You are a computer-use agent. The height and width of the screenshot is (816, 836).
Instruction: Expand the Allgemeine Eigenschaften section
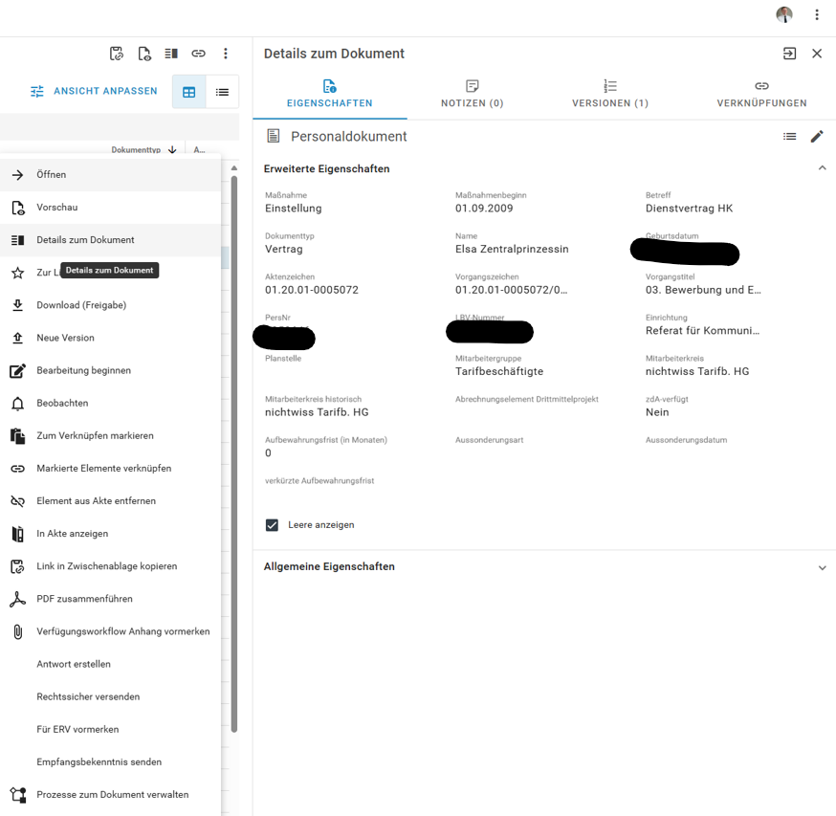click(822, 567)
